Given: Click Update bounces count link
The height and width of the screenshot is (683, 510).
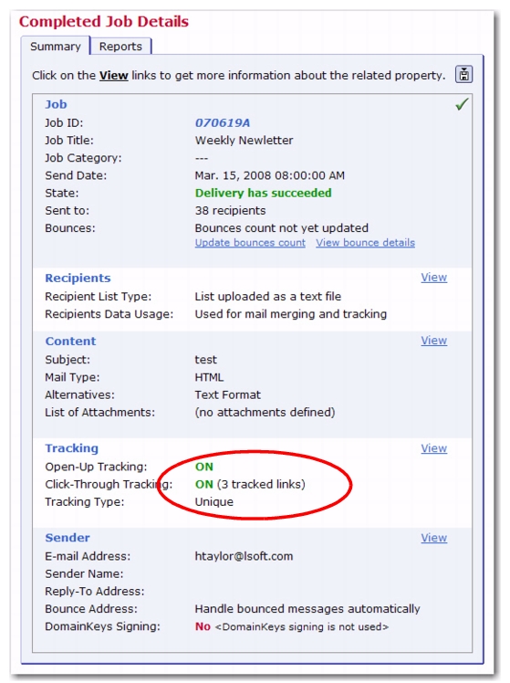Looking at the screenshot, I should click(250, 243).
